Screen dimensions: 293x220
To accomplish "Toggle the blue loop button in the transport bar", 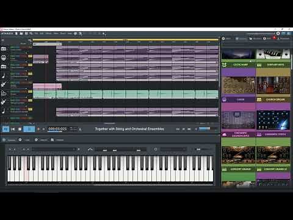I will pyautogui.click(x=5, y=129).
